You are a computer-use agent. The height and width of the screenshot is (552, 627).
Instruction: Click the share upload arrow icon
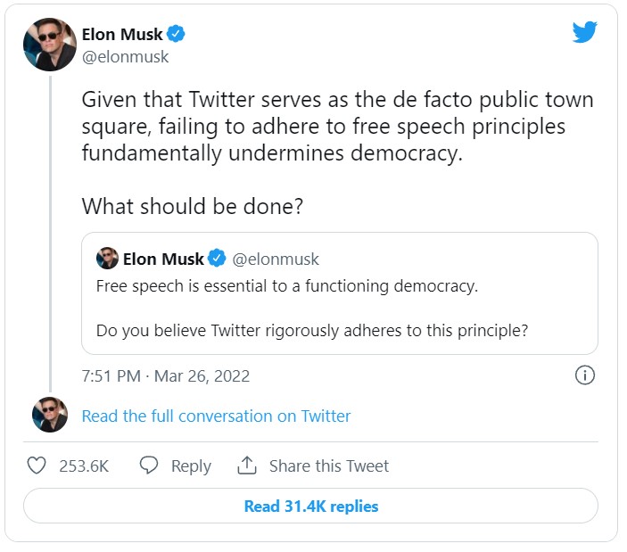246,465
